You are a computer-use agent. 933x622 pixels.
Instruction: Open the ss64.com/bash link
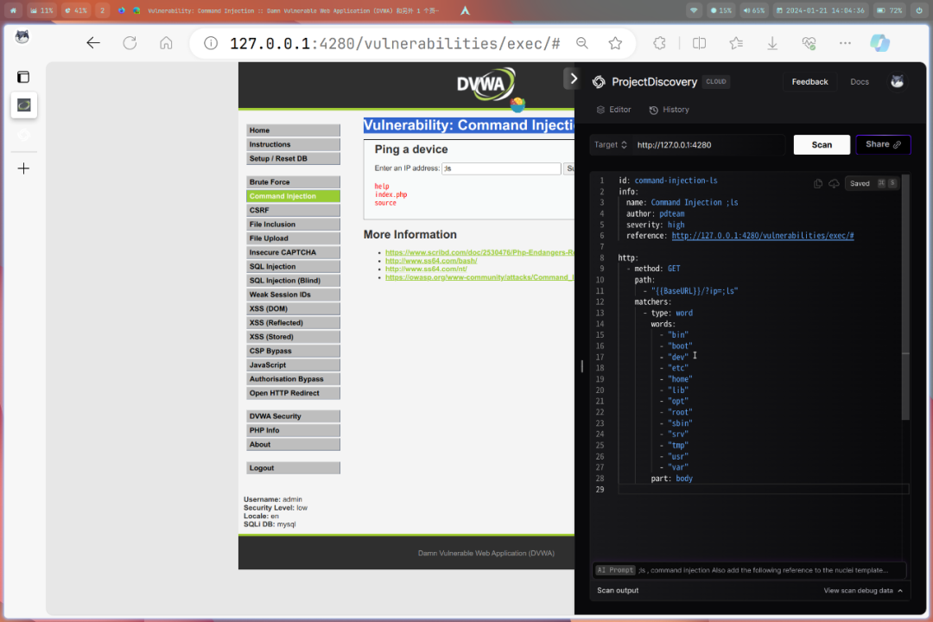(x=431, y=261)
